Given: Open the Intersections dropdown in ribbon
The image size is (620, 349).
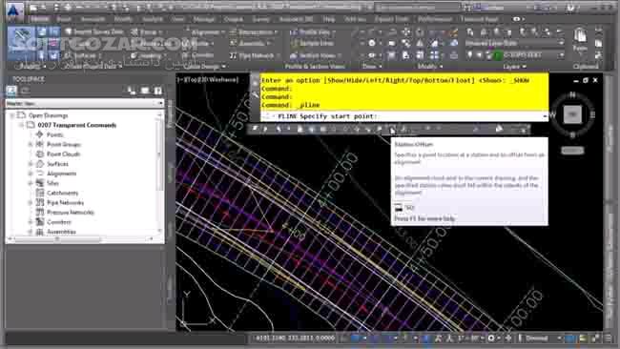Looking at the screenshot, I should [x=255, y=32].
